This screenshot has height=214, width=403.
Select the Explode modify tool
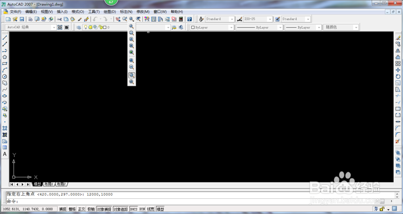[x=398, y=141]
